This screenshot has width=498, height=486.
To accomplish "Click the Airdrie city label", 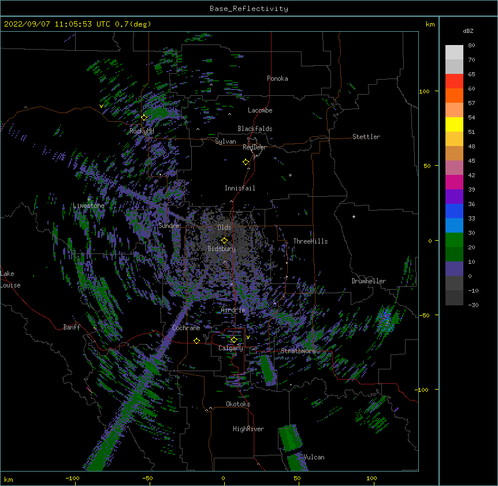I will click(x=233, y=310).
